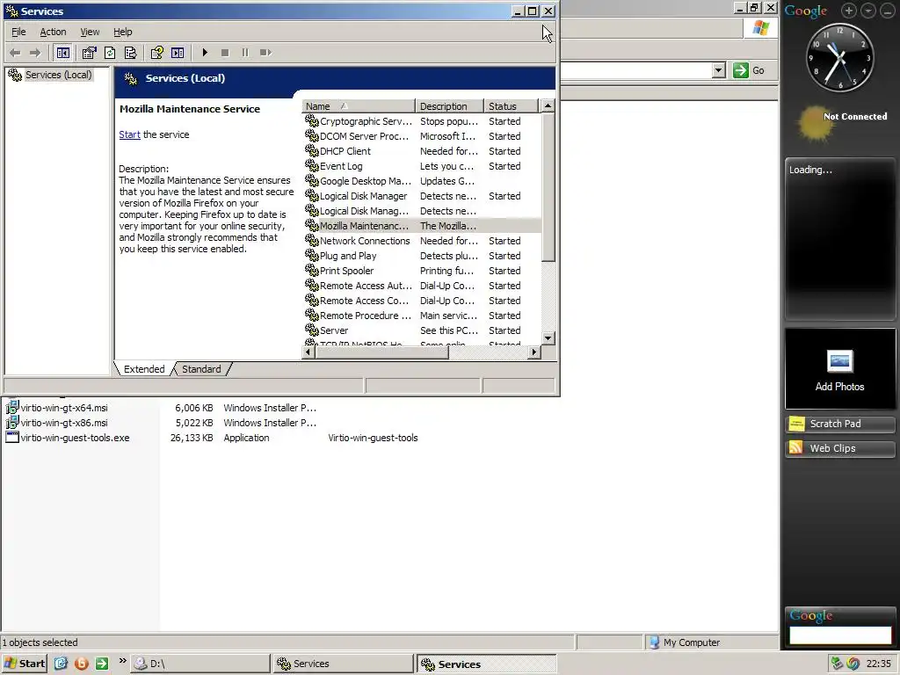900x675 pixels.
Task: Click the Windows Start button
Action: (x=24, y=664)
